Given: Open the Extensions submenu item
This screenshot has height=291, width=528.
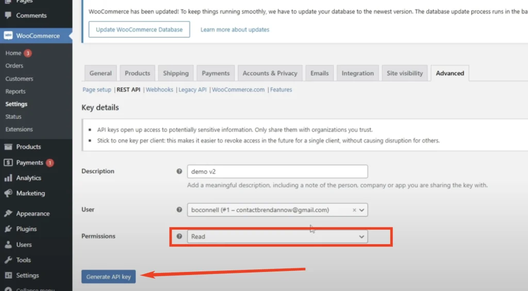Looking at the screenshot, I should point(19,129).
